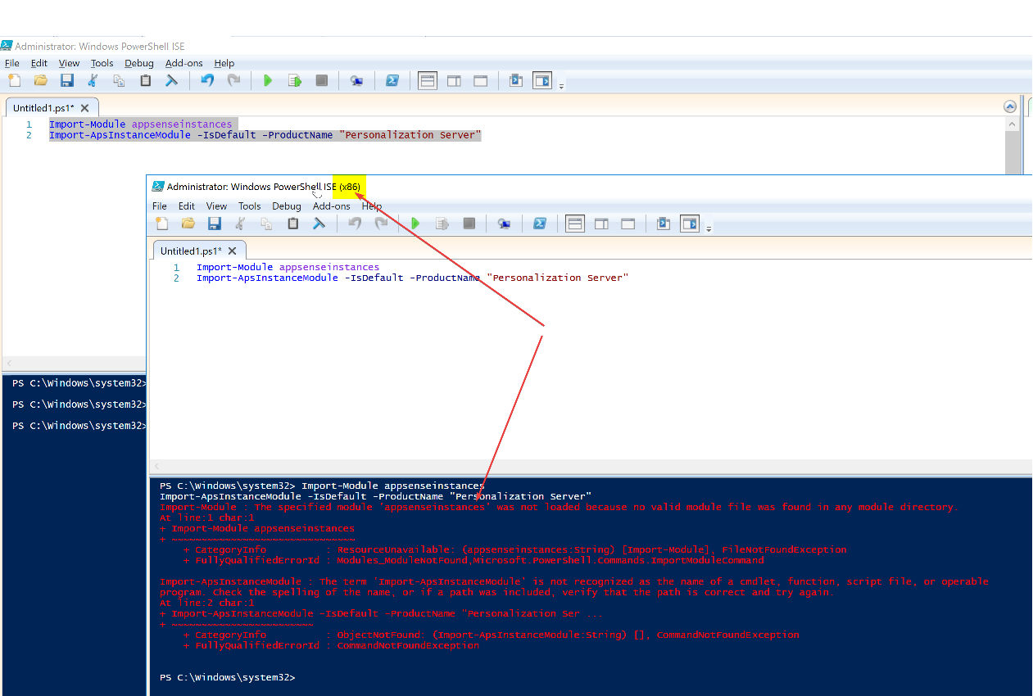The width and height of the screenshot is (1033, 696).
Task: Toggle Show Script Pane Maximized in back window
Action: pos(481,80)
